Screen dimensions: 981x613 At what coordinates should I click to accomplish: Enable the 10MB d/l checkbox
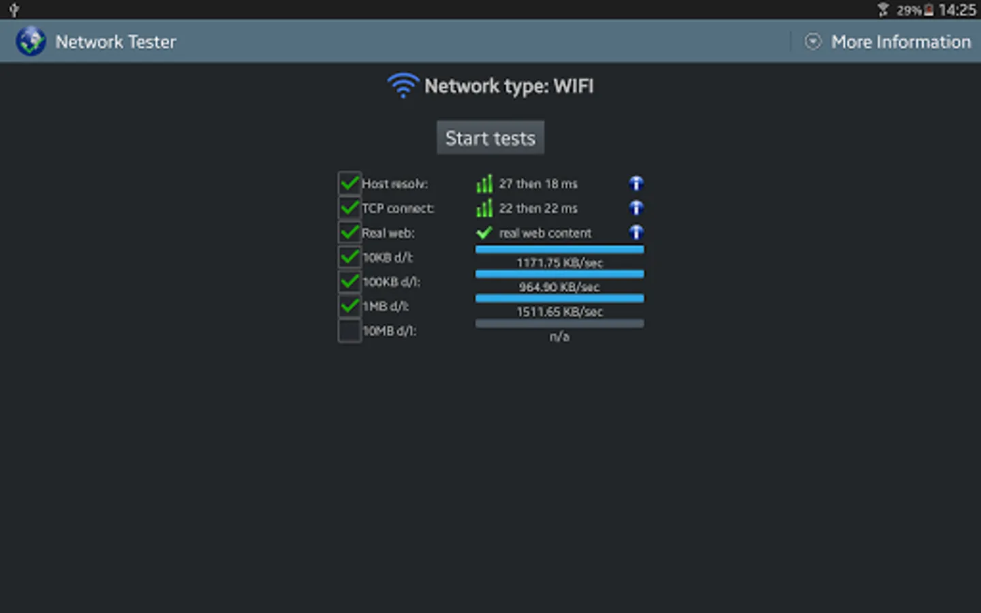[x=349, y=331]
